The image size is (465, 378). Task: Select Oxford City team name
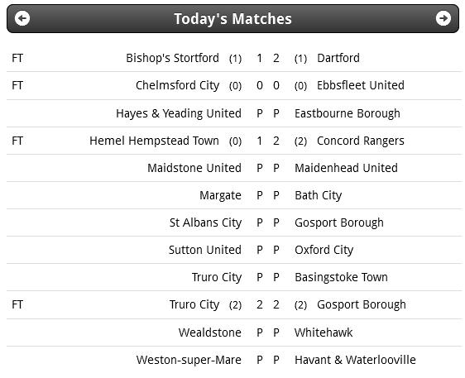point(324,251)
